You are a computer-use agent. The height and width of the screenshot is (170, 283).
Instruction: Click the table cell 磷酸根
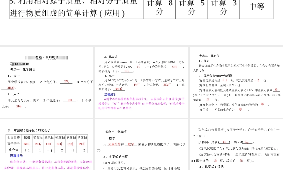click(82, 137)
